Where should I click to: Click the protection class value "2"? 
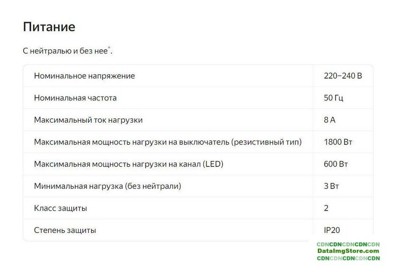(x=327, y=208)
